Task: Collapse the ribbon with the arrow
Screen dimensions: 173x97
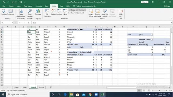Action: [x=171, y=19]
